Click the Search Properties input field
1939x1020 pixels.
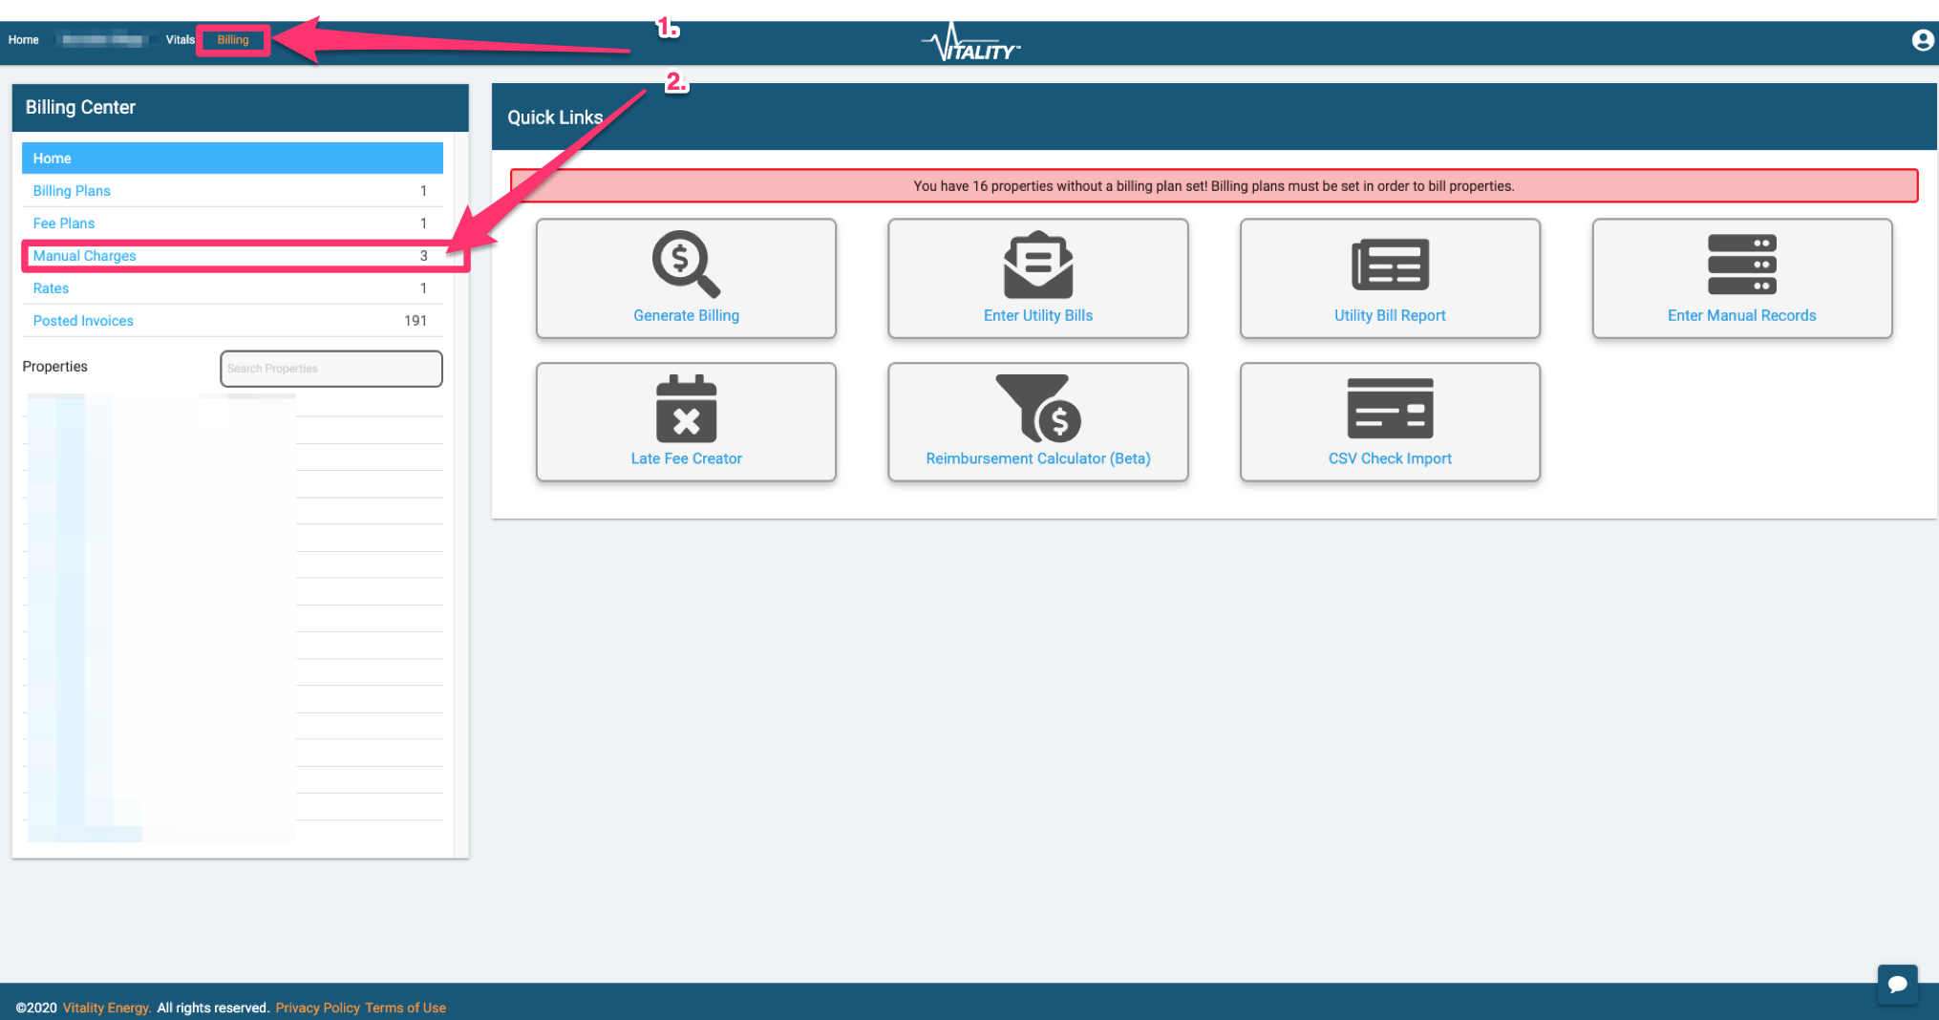330,369
